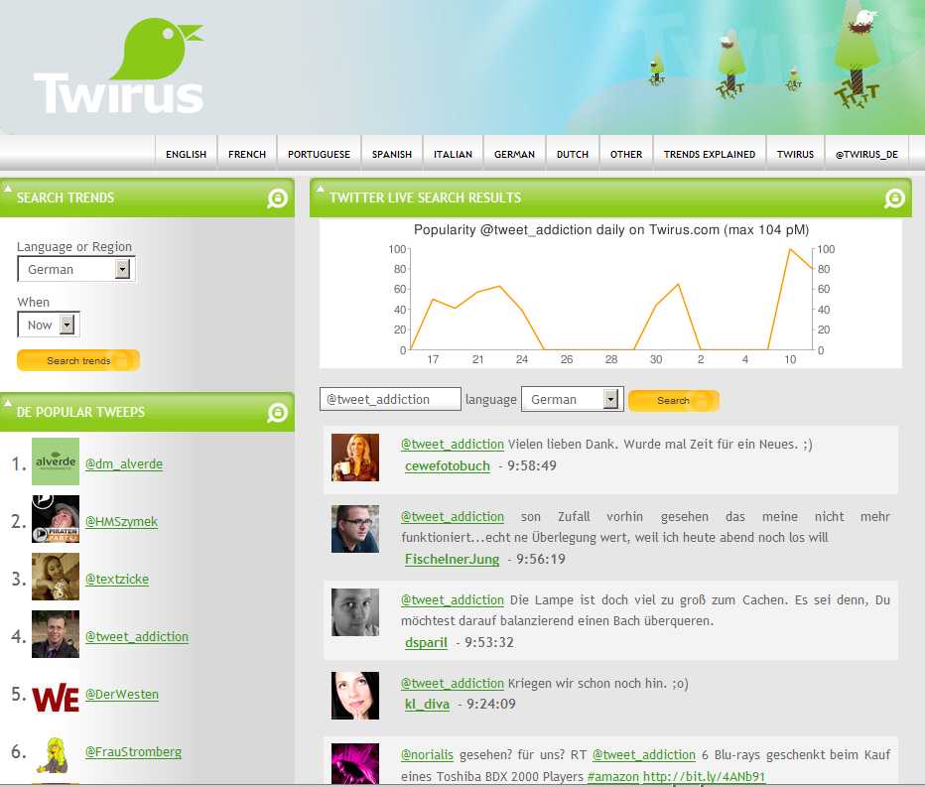Open the Language or Region dropdown
The width and height of the screenshot is (925, 787).
pos(76,270)
